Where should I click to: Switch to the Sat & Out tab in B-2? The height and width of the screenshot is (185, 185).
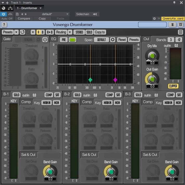(89, 155)
